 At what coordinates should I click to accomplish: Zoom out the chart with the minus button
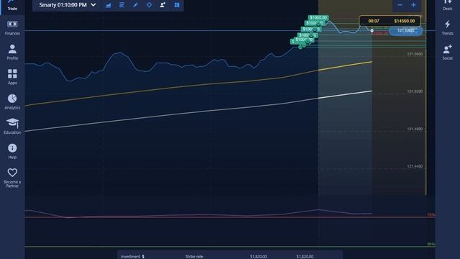[400, 5]
